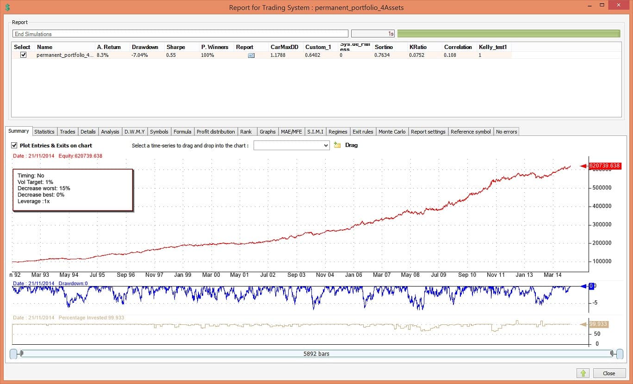Screen dimensions: 633x384
Task: Open the report icon in permanent_portfolio row
Action: click(251, 55)
